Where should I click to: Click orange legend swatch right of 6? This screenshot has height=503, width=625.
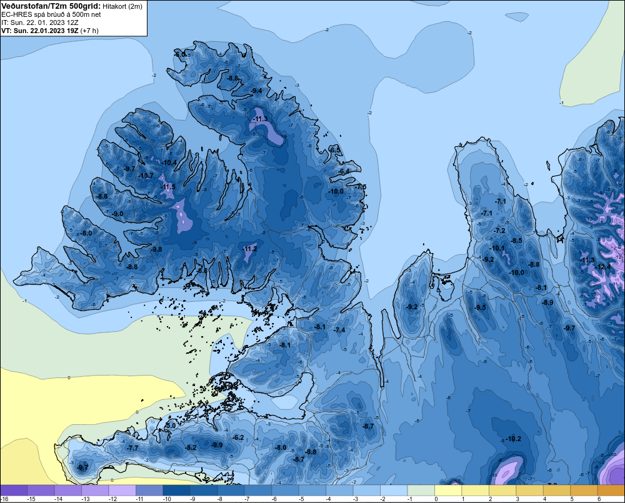611,491
